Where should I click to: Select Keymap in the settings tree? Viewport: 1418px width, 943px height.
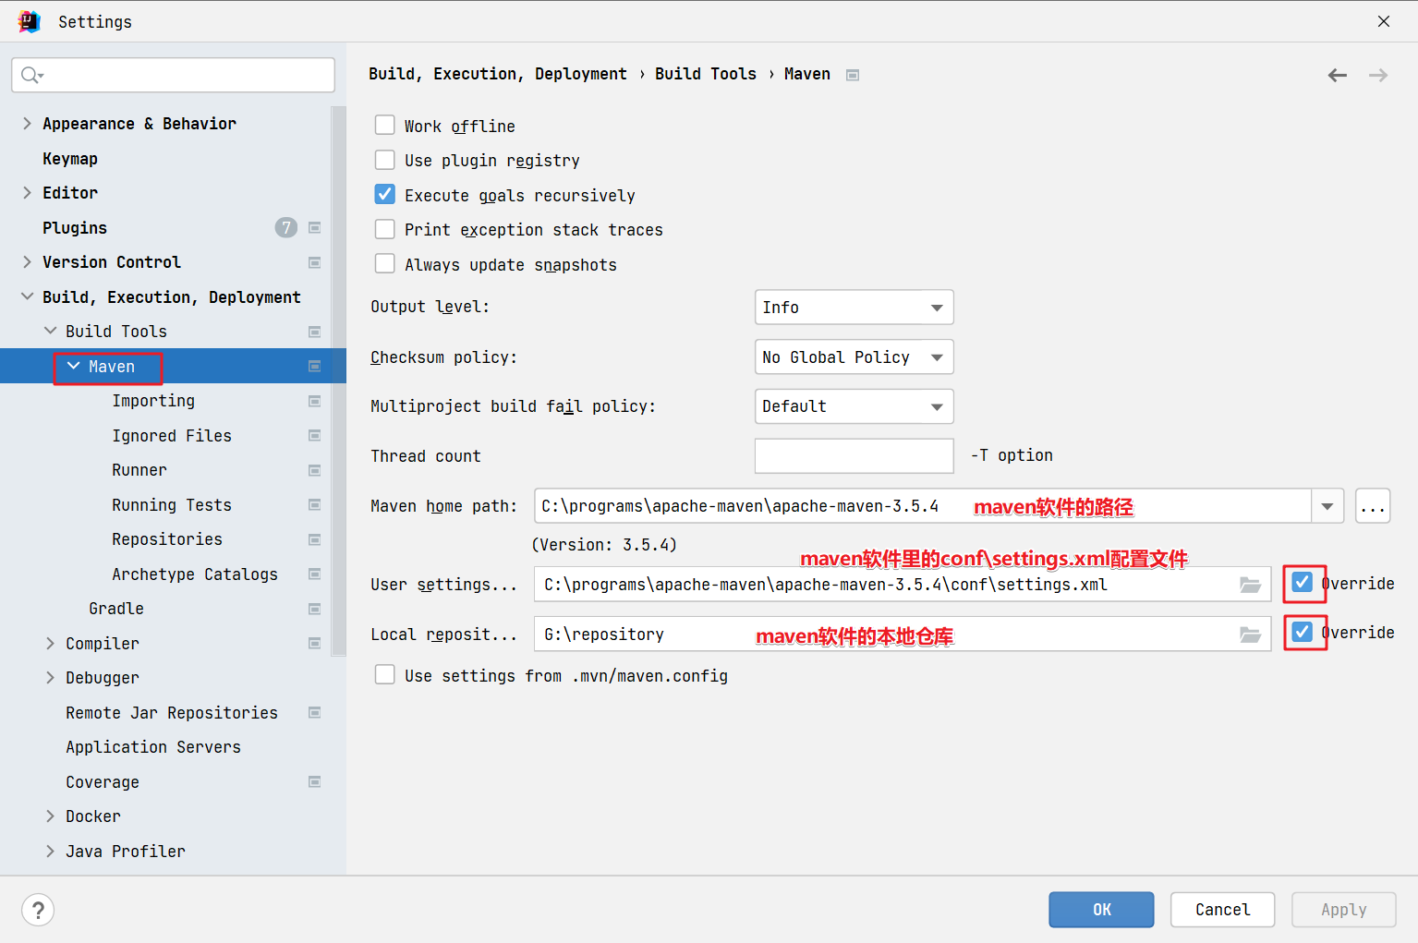[x=70, y=159]
